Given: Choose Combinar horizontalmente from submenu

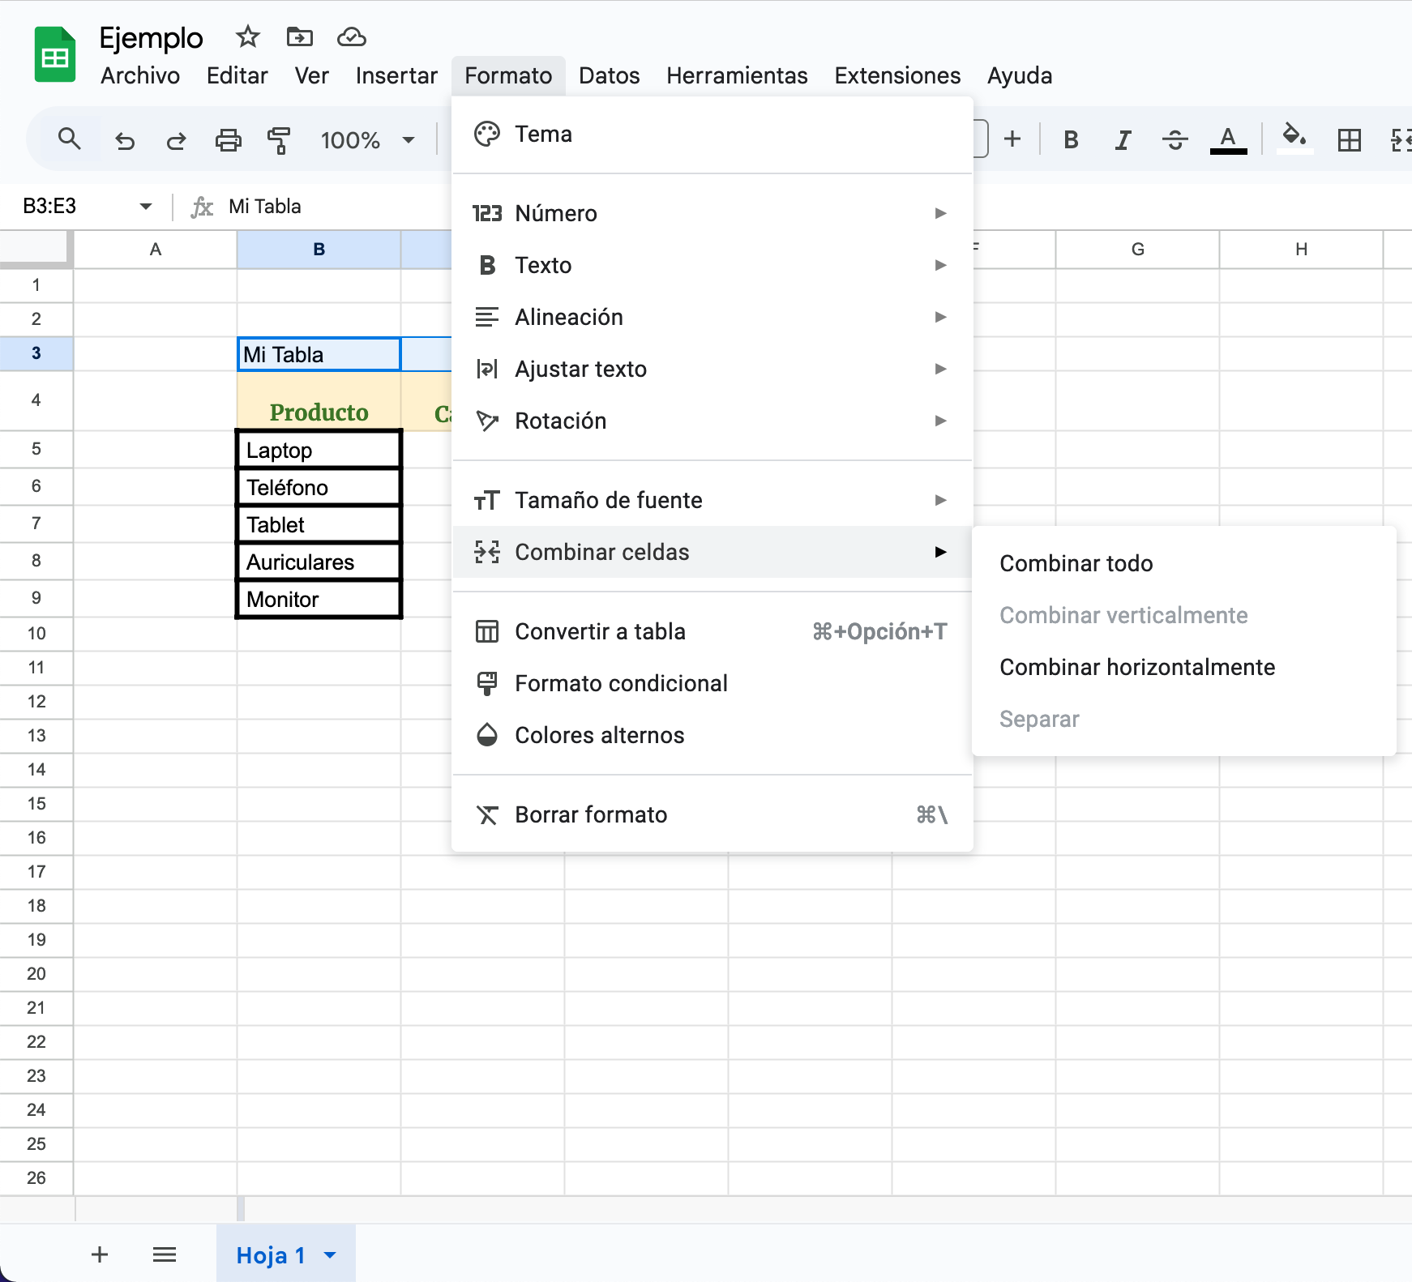Looking at the screenshot, I should click(1136, 667).
